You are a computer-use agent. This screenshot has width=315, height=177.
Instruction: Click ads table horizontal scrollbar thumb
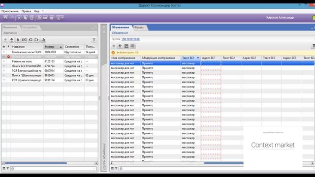pos(223,163)
